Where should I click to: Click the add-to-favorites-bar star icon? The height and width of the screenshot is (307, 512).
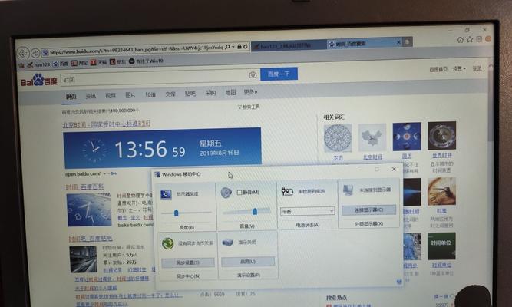click(21, 65)
